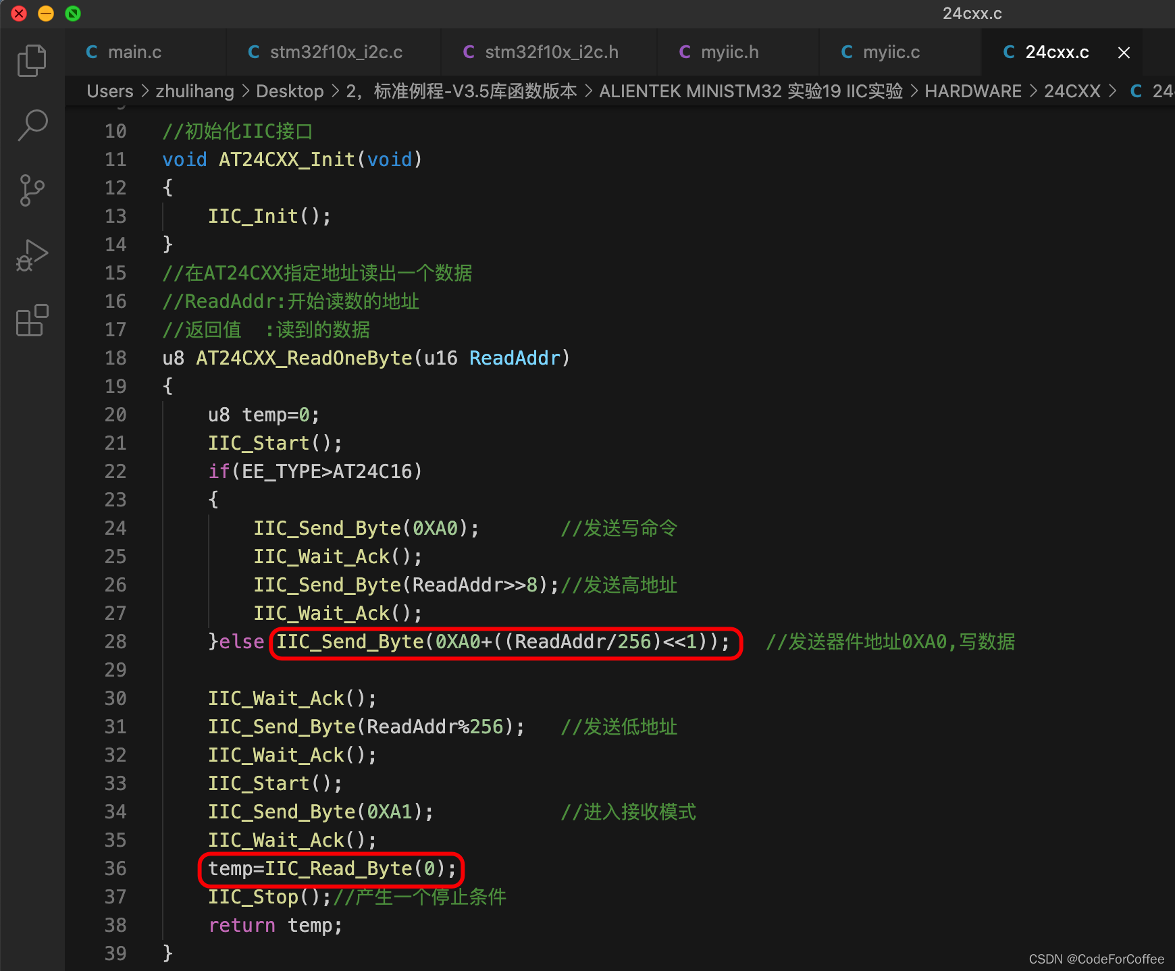
Task: Open the Run and Debug view
Action: coord(32,255)
